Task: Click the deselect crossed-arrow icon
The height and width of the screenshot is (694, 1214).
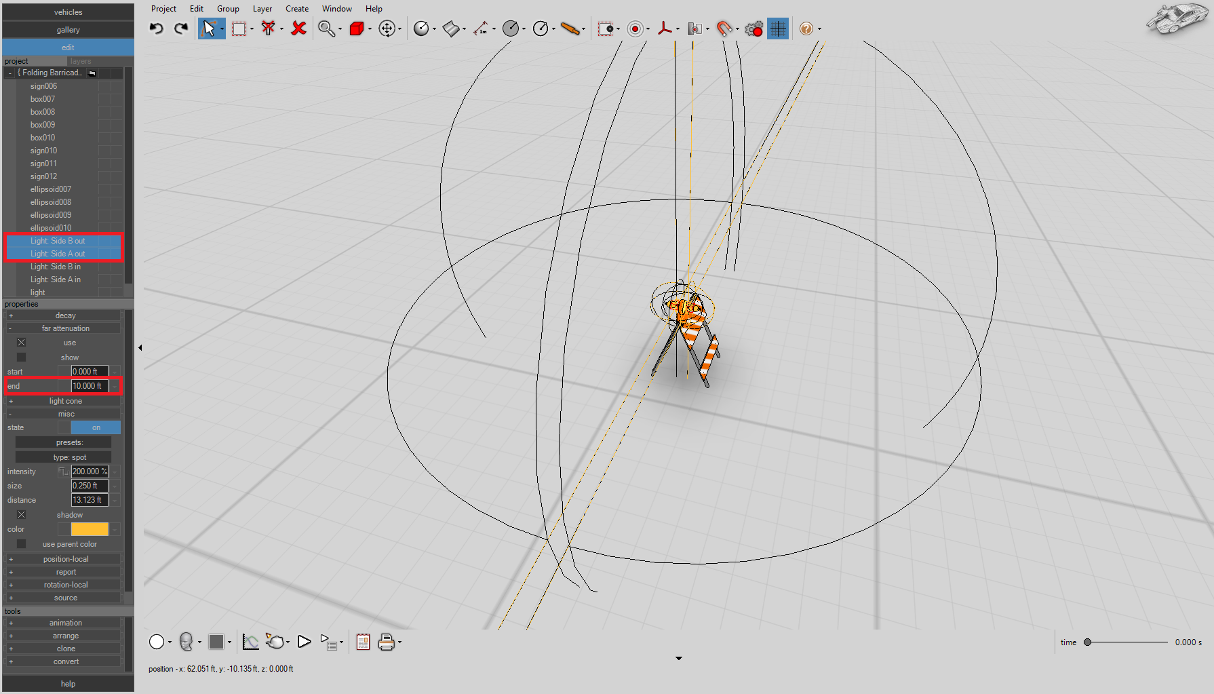Action: 269,28
